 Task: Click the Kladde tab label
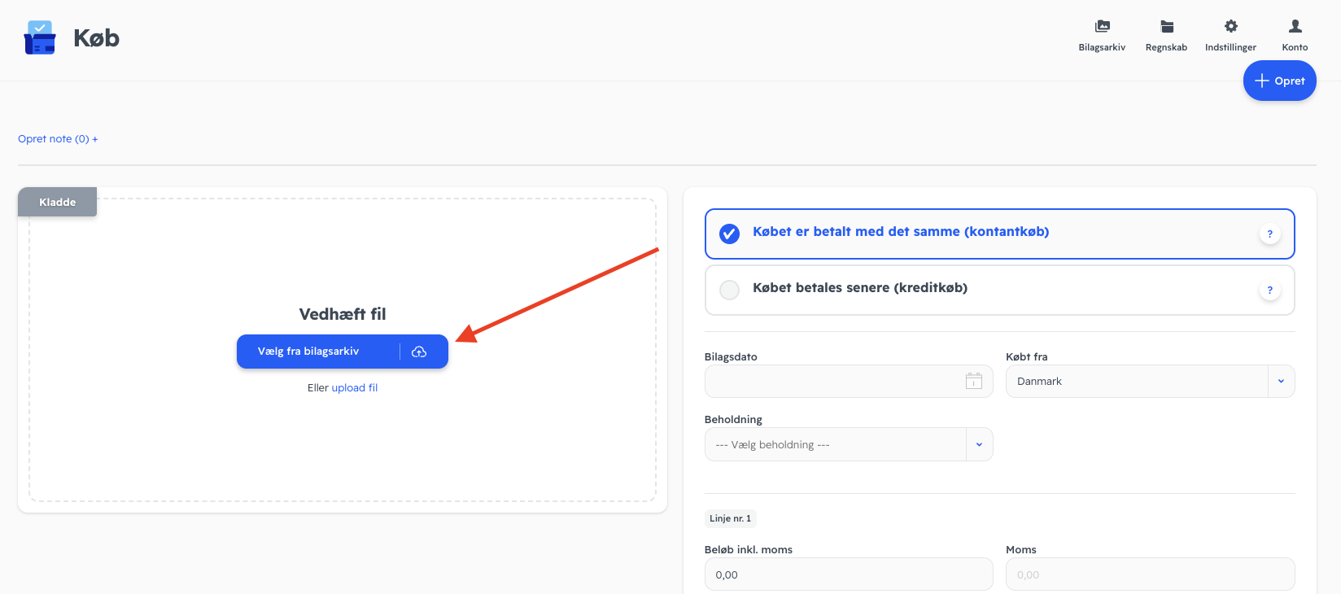click(57, 202)
